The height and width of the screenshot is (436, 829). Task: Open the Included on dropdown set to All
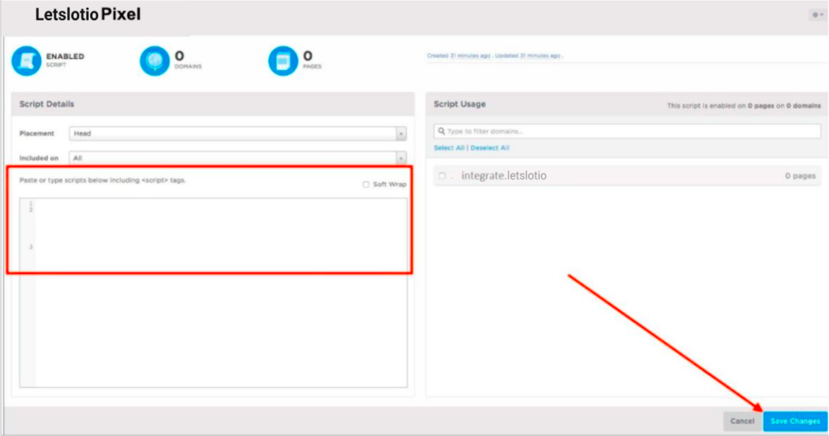(238, 158)
